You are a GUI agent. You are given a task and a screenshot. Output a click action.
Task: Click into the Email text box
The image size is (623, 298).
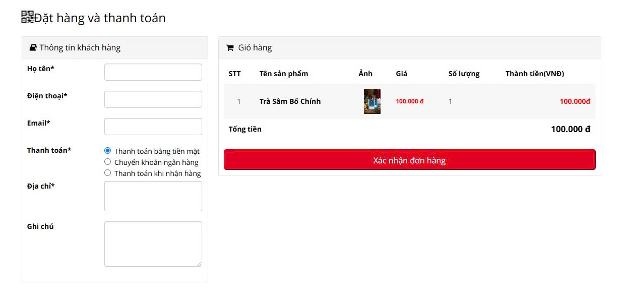pyautogui.click(x=153, y=127)
